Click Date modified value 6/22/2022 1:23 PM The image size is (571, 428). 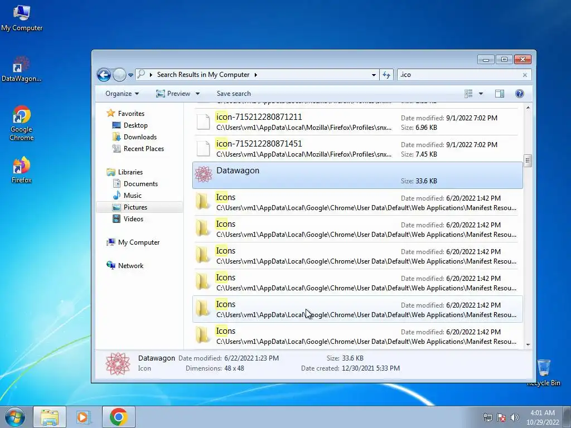(251, 358)
